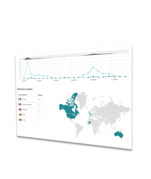Viewport: 151px width, 179px height.
Task: Click the gray range overview strip
Action: 75,55
